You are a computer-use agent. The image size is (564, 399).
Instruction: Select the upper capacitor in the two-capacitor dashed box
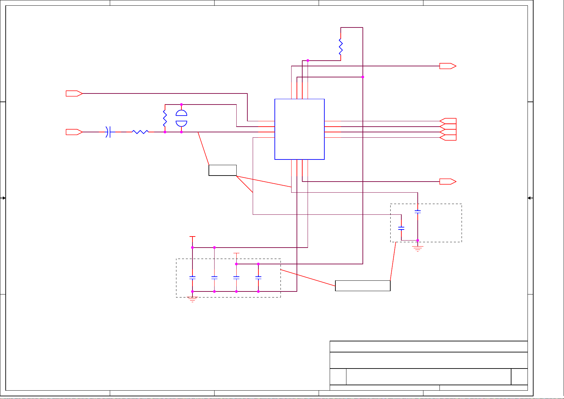[418, 211]
